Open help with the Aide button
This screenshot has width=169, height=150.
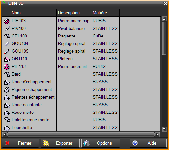(x=148, y=143)
